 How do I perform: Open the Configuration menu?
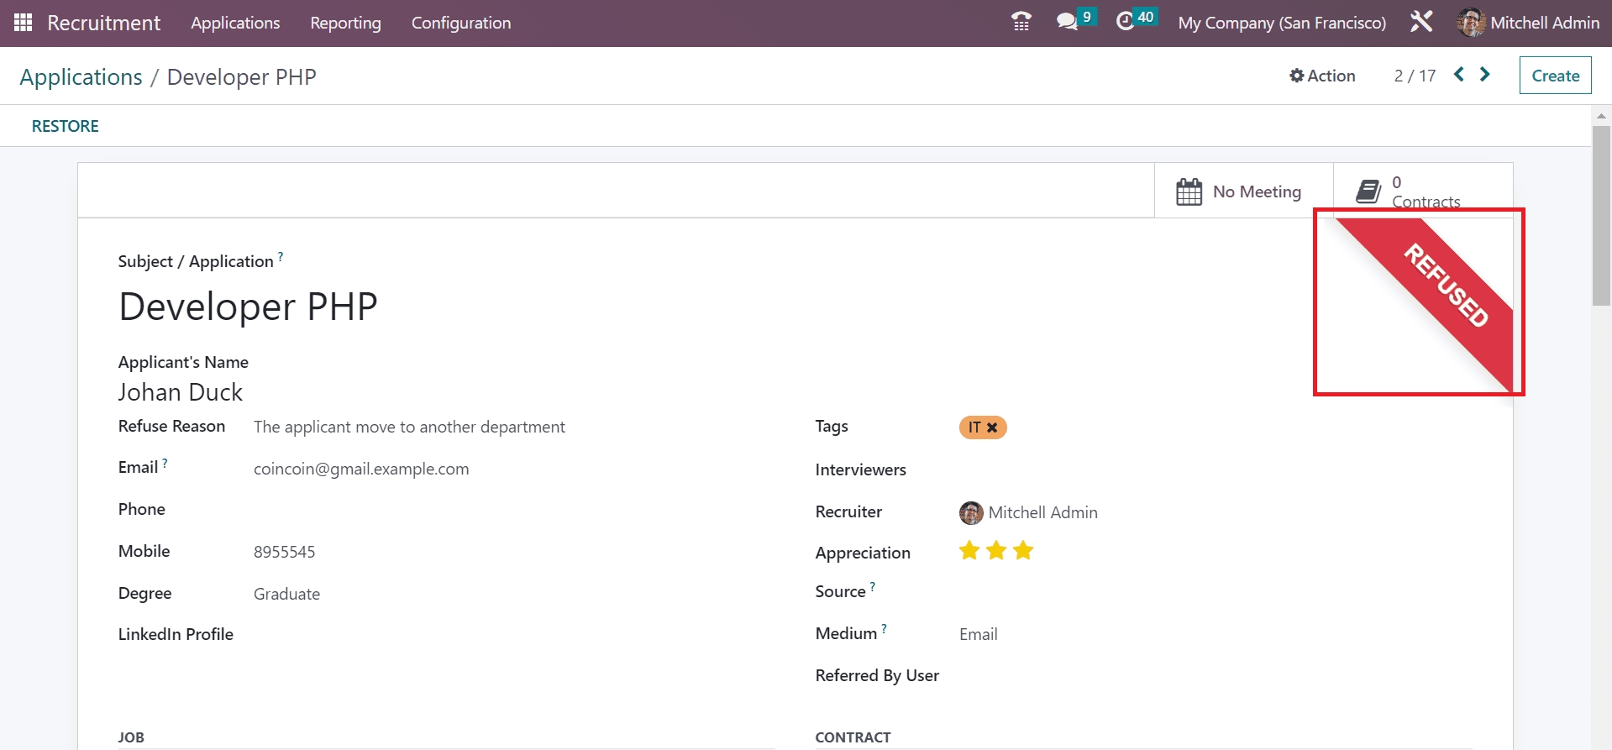(460, 23)
